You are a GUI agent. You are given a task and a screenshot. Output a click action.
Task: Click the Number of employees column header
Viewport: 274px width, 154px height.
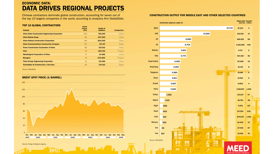[101, 29]
